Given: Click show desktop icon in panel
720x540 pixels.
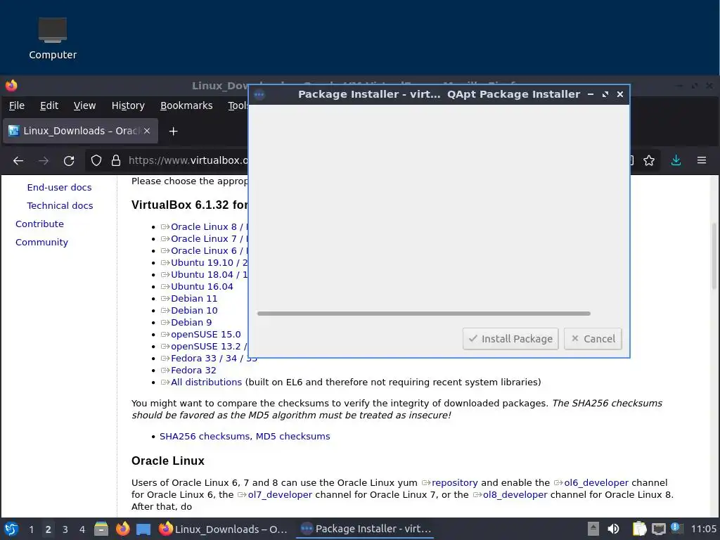Looking at the screenshot, I should pyautogui.click(x=143, y=529).
